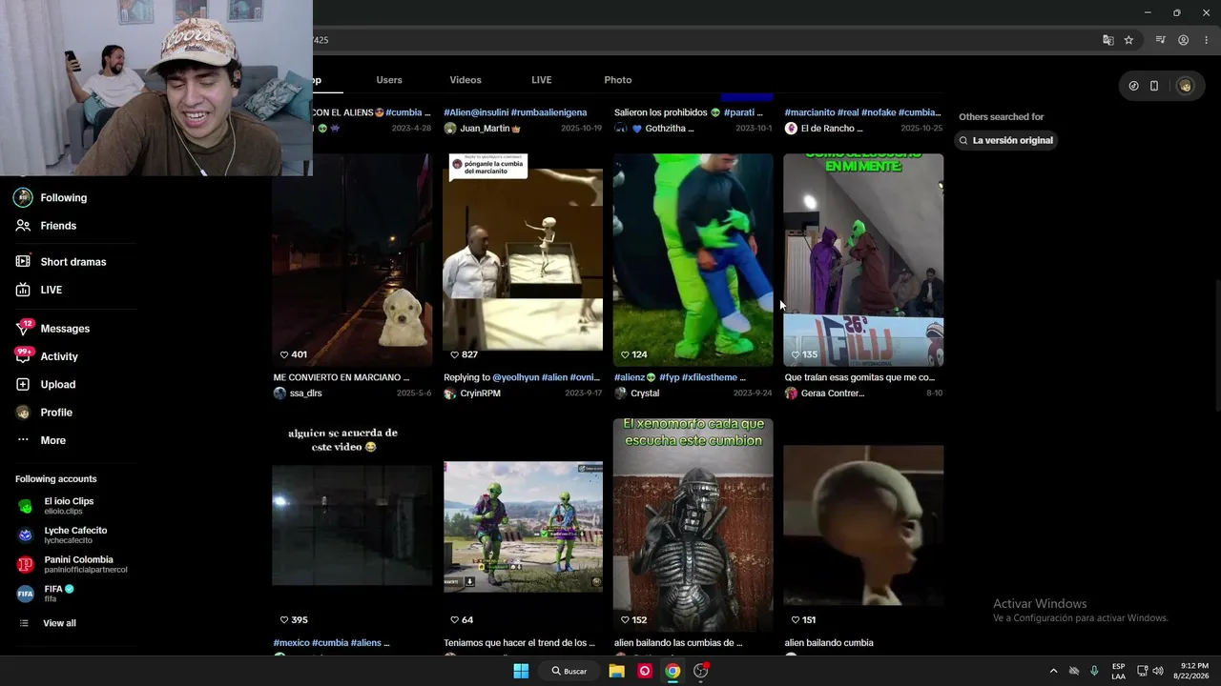Like the CryinRPM video with 827 likes
Image resolution: width=1221 pixels, height=686 pixels.
454,354
